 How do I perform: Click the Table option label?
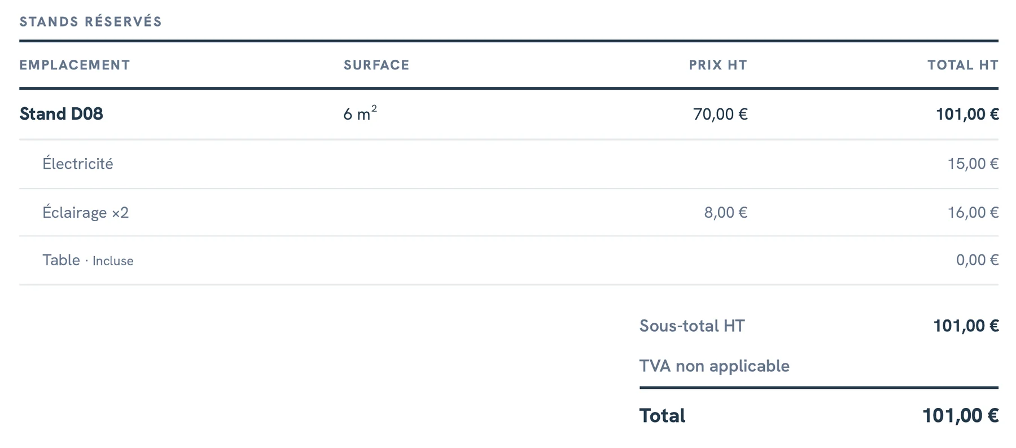pos(61,260)
